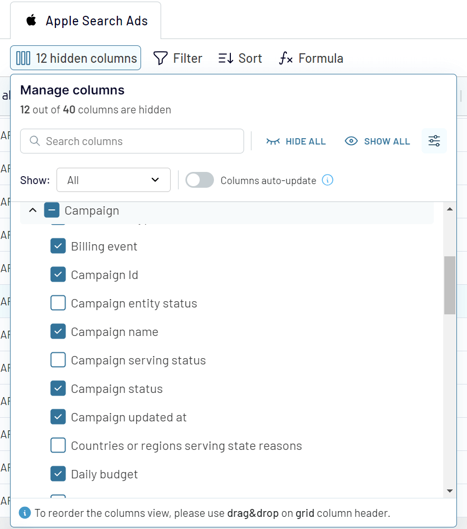Click the info icon in reorder hint
Screen dimensions: 467x529
point(25,513)
